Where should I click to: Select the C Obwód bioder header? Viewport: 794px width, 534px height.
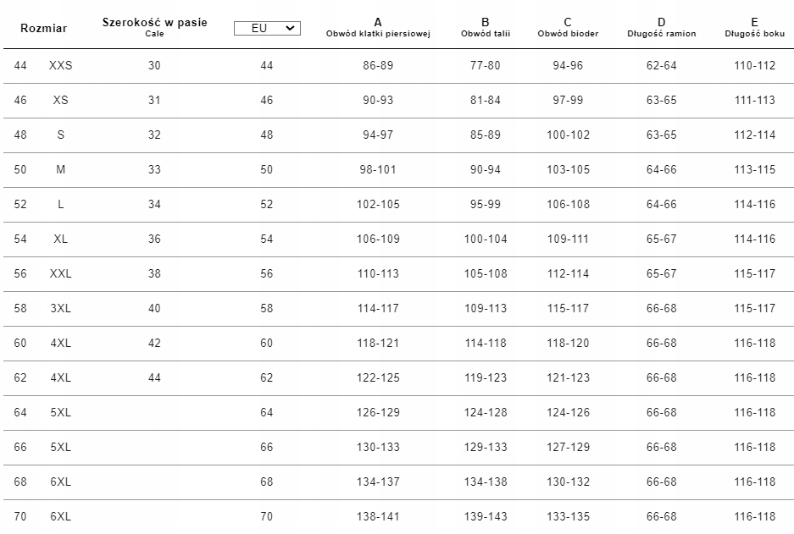click(x=567, y=27)
